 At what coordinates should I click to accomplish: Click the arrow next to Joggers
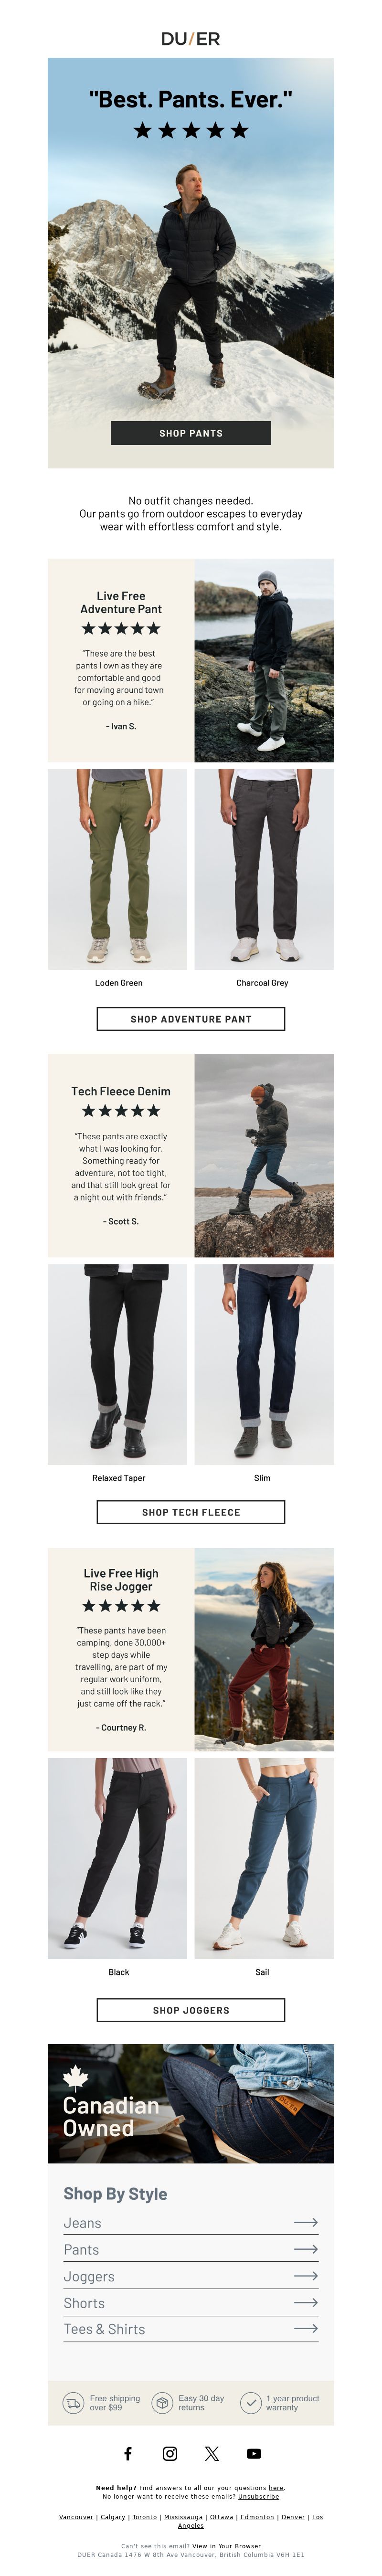pos(306,2275)
